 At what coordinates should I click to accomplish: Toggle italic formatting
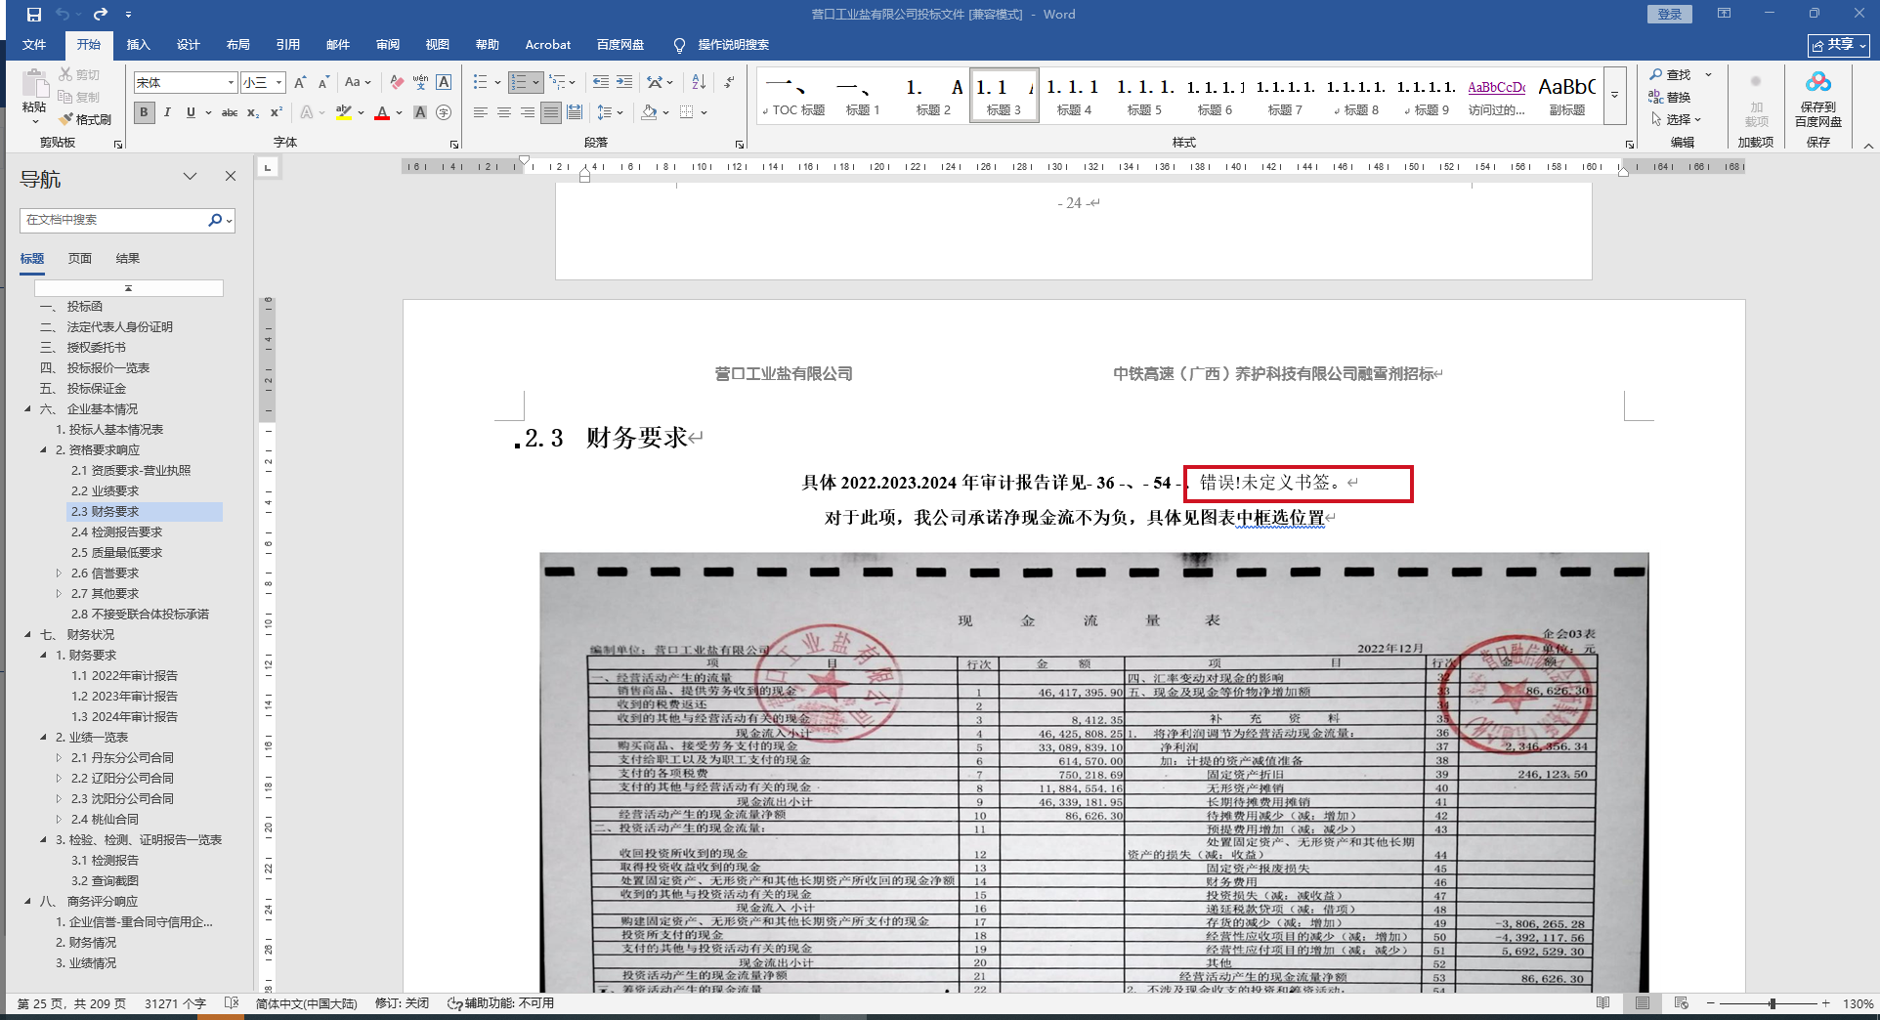[x=167, y=112]
